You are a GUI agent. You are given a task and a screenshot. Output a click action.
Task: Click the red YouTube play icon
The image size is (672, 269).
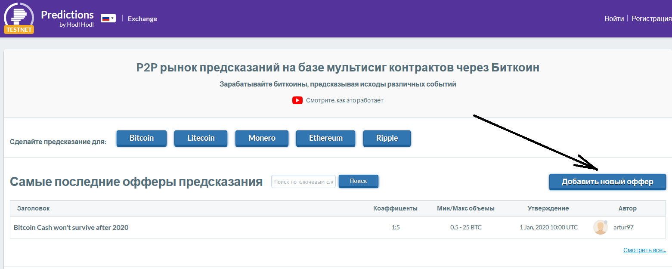click(297, 100)
